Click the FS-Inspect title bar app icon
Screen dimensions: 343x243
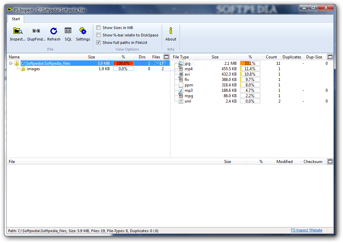(10, 10)
